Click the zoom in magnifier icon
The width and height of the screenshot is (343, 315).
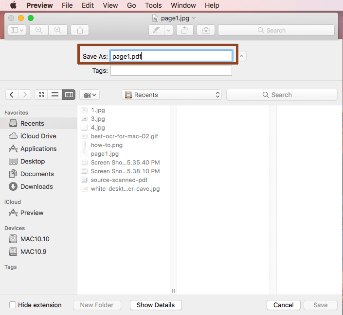58,30
